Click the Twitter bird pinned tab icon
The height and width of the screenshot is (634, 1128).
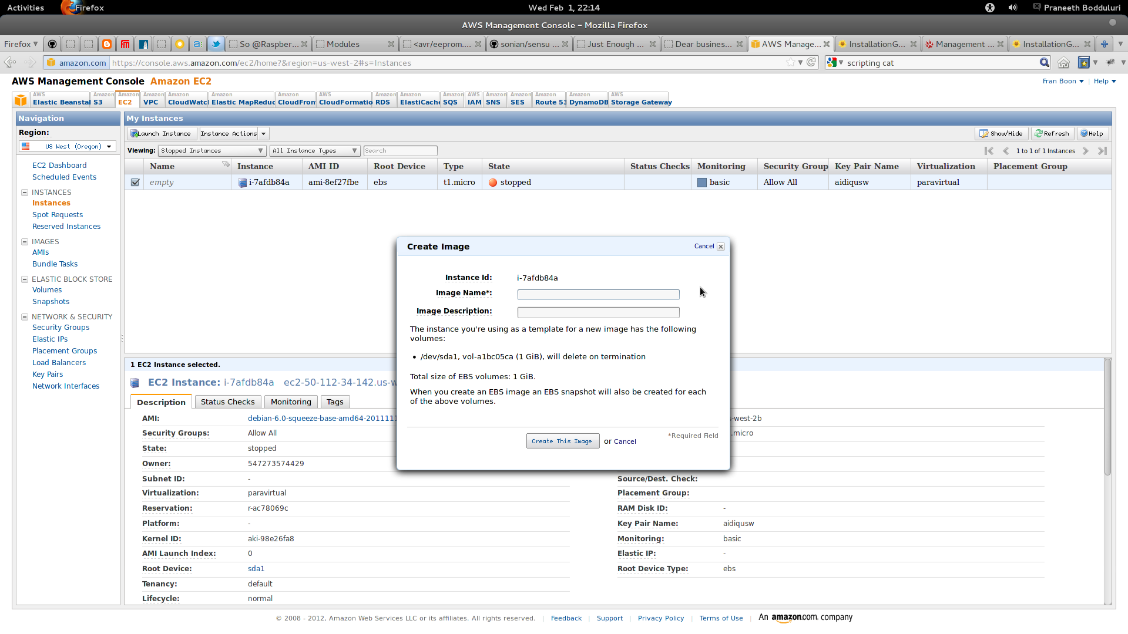pos(216,44)
